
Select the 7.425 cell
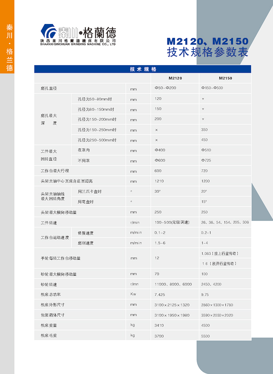point(160,295)
